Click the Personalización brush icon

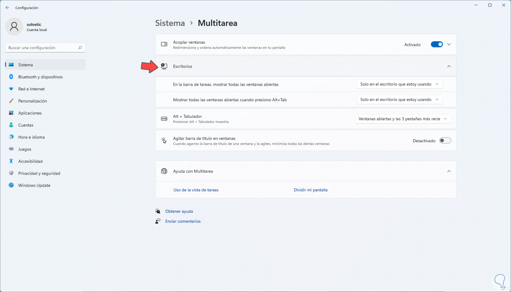[x=11, y=101]
